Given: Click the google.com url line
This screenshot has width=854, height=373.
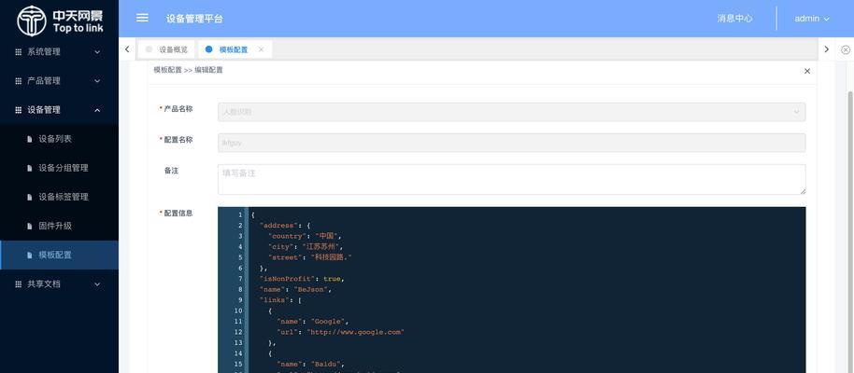Looking at the screenshot, I should pyautogui.click(x=340, y=332).
